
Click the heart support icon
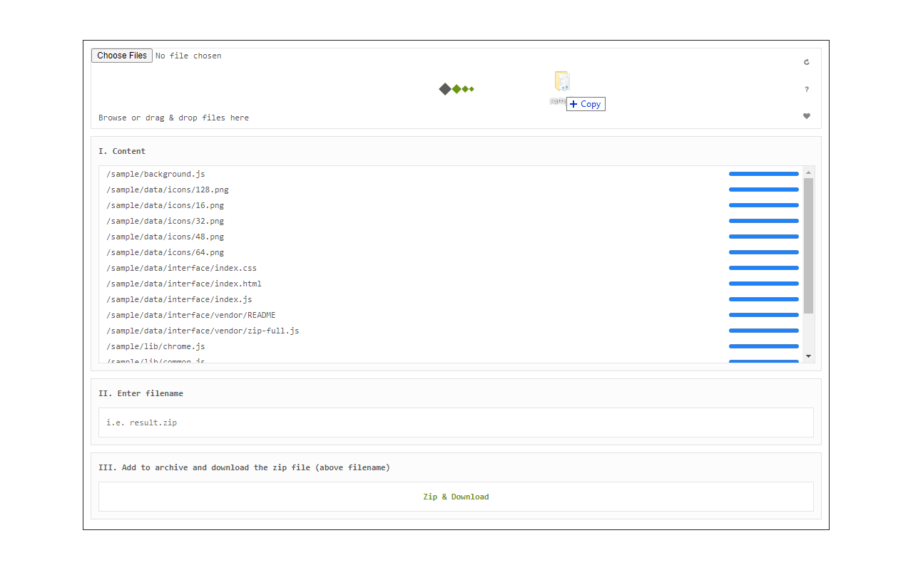point(807,116)
